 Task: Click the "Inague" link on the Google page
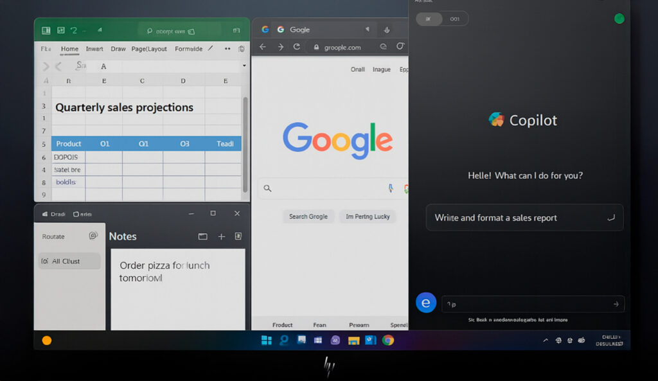tap(382, 69)
